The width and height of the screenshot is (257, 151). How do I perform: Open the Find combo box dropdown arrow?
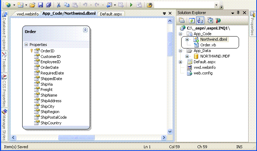(x=217, y=5)
